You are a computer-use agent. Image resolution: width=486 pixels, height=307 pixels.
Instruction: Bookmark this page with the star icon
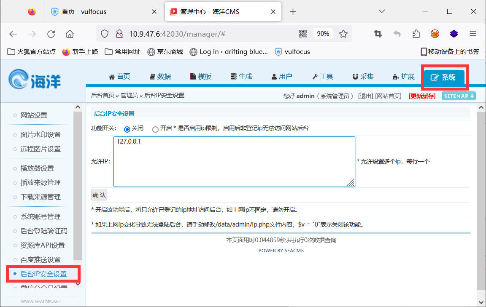coord(343,34)
